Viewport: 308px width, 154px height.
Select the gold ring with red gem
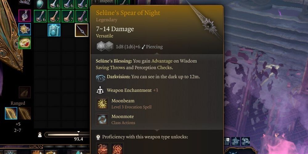click(x=25, y=43)
